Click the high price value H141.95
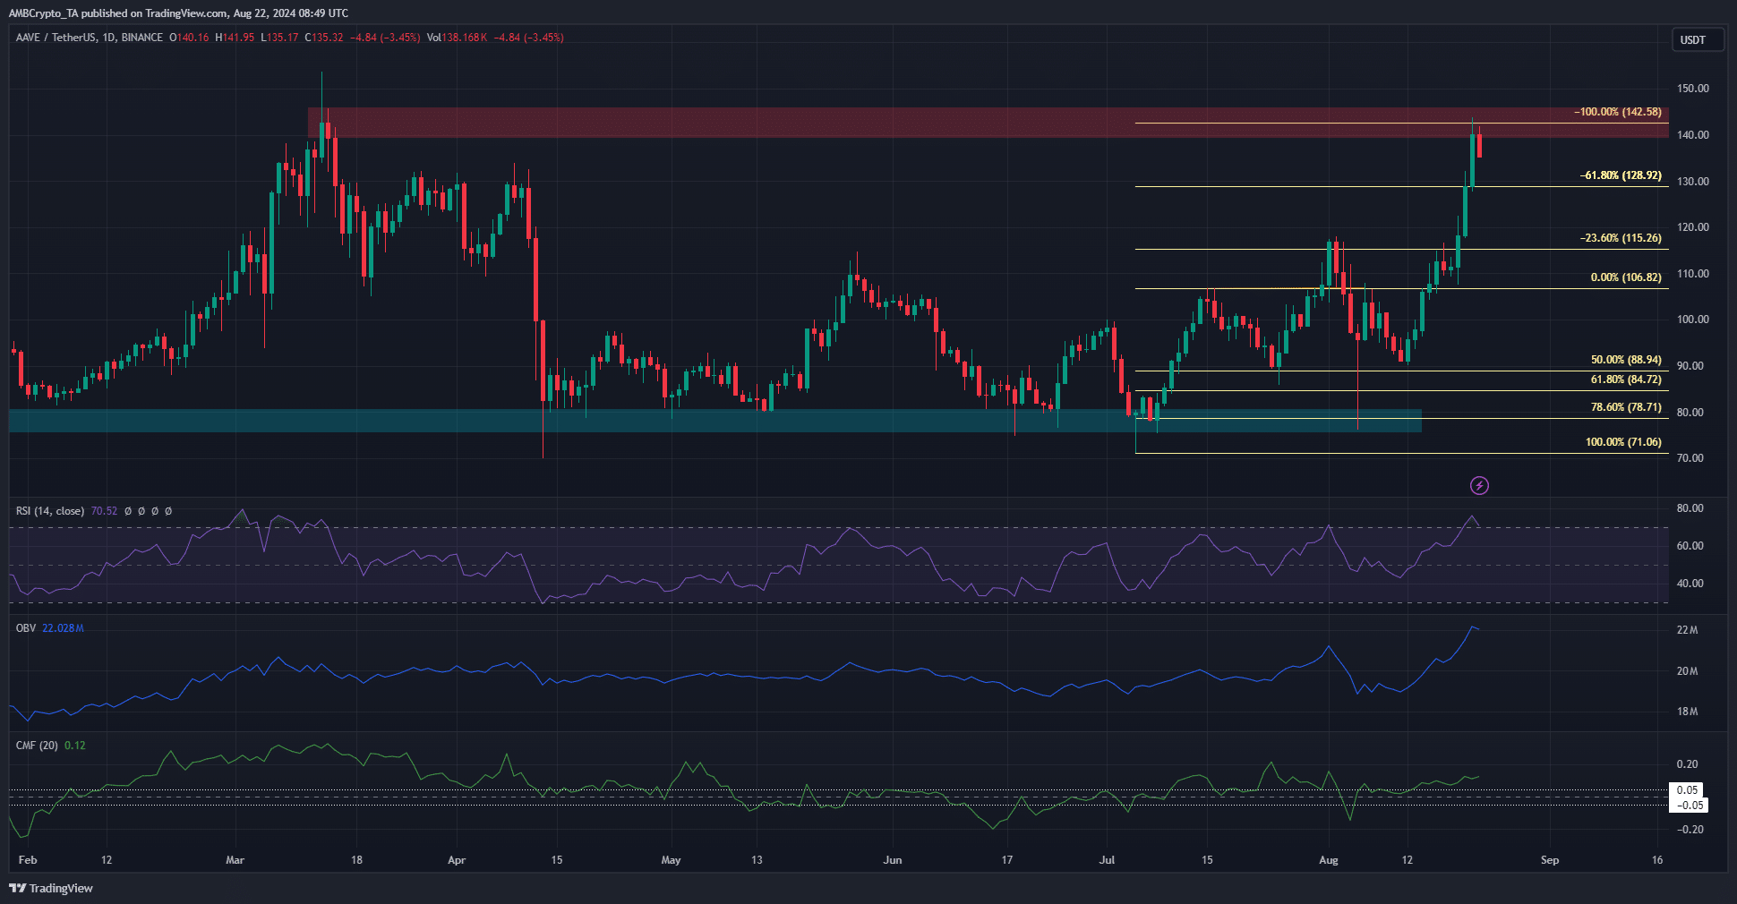This screenshot has height=904, width=1737. (235, 38)
